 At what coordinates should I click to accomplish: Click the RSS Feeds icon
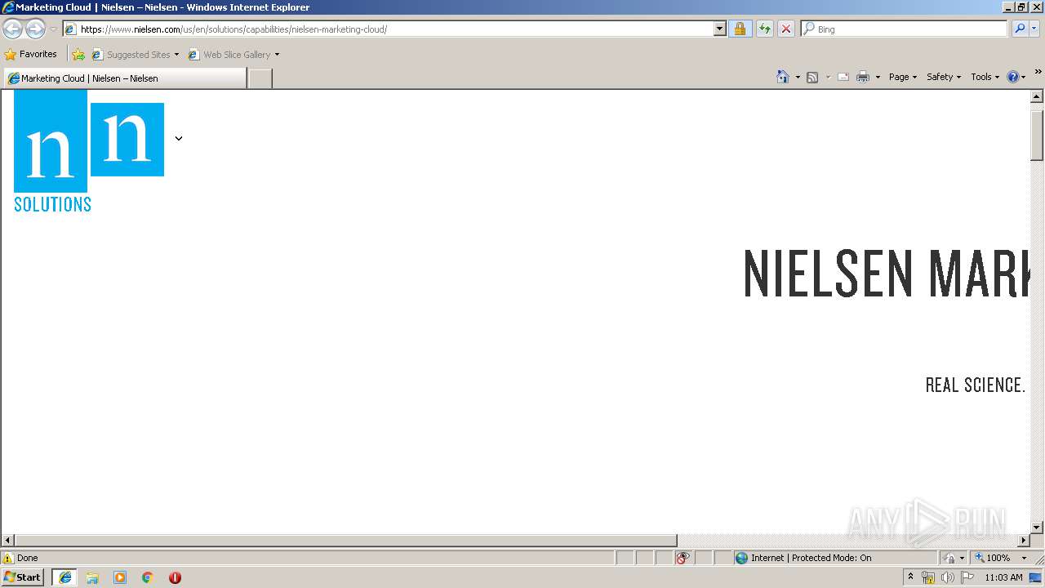point(812,77)
